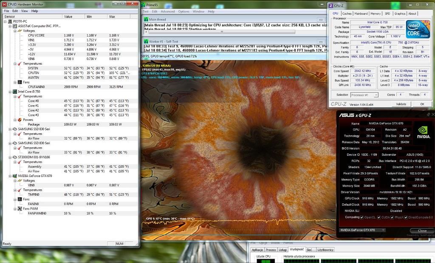
Task: Click motherboard Temperatures thermometer icon
Action: (20, 64)
